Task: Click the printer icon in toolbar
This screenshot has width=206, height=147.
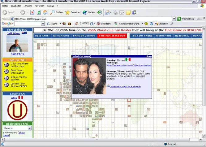Action: tap(115, 12)
